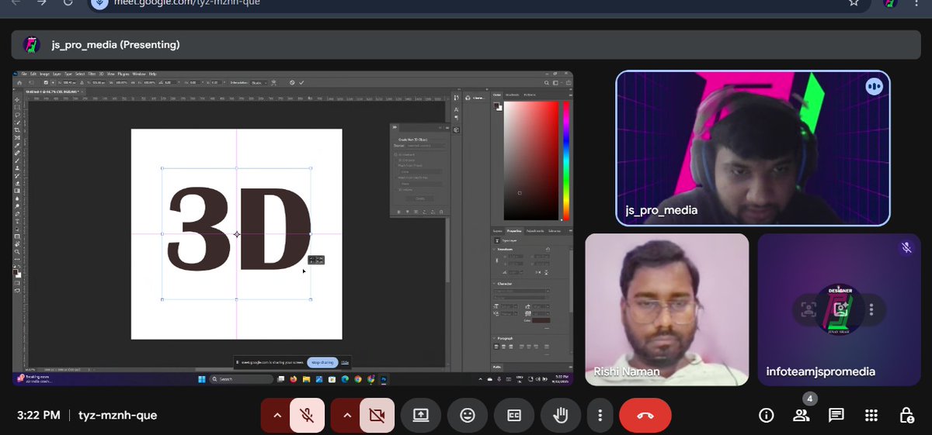Select the Crop tool
Viewport: 932px width, 435px height.
[17, 130]
